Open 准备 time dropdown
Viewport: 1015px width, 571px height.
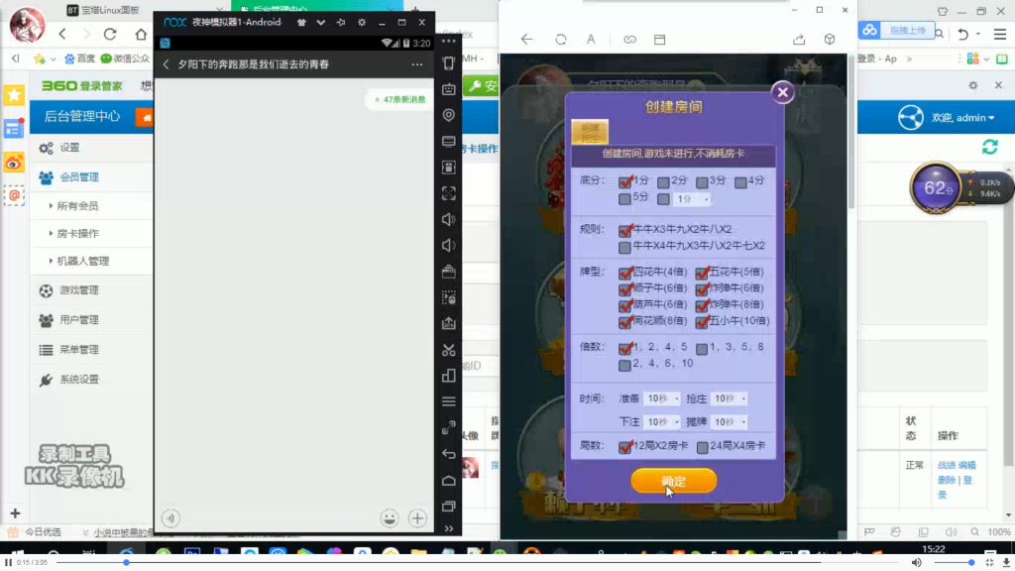661,399
